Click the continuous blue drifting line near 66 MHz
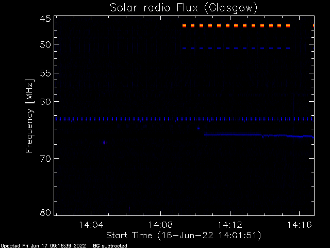 click(x=259, y=135)
